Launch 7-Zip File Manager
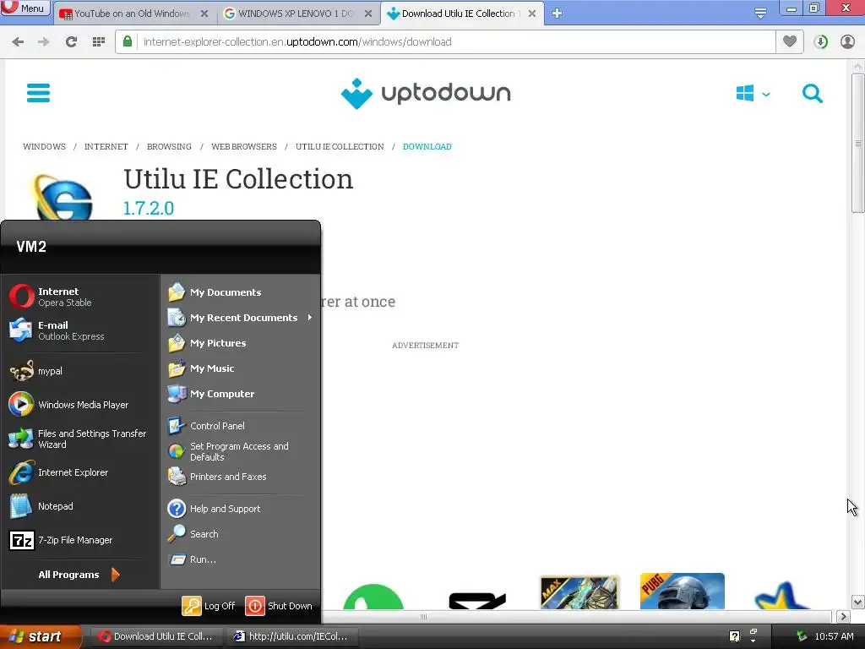 coord(80,540)
